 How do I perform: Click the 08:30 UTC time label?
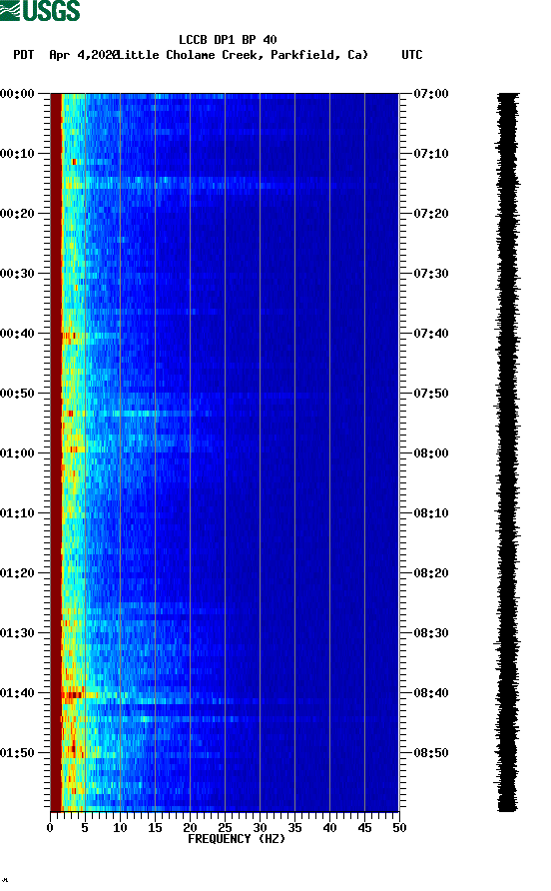tap(431, 633)
